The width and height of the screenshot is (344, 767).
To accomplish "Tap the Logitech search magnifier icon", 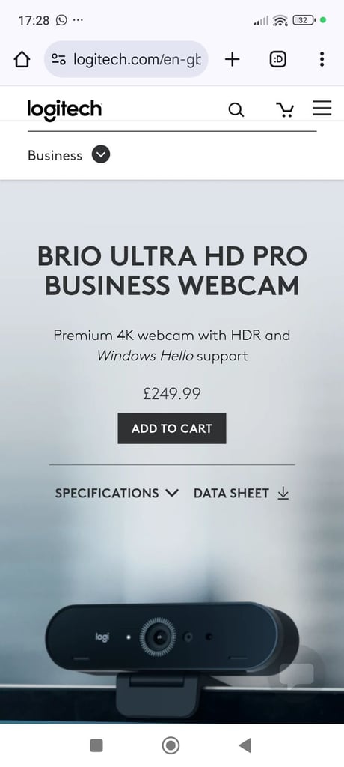I will [236, 110].
